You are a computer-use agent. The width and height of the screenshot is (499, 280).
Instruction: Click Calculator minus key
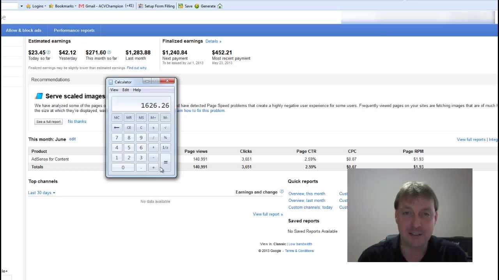point(153,158)
